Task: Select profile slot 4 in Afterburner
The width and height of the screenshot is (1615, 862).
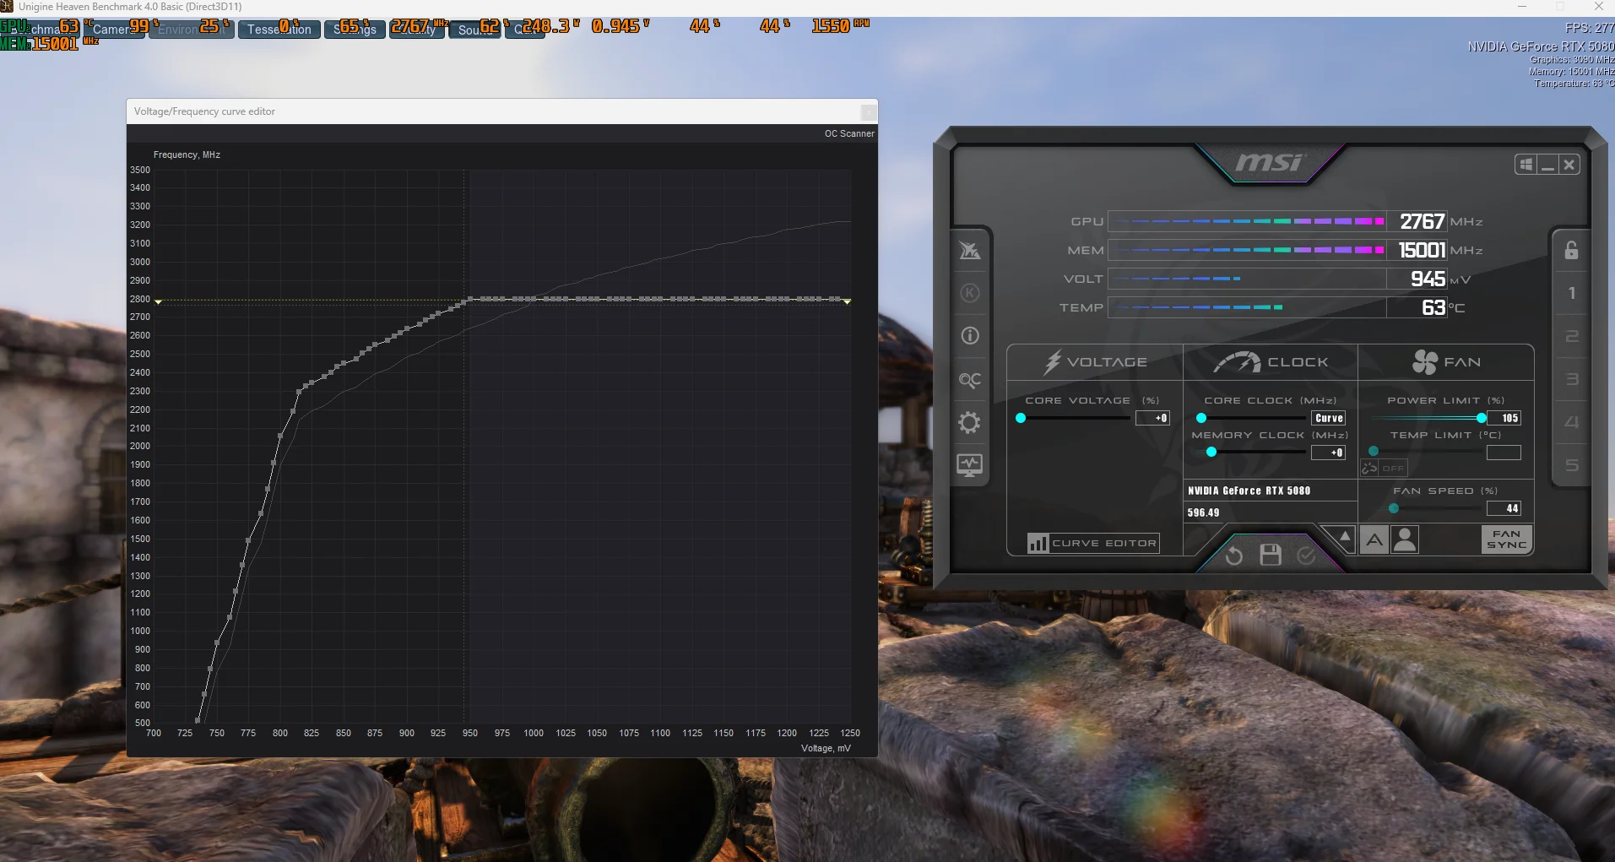Action: (1571, 422)
